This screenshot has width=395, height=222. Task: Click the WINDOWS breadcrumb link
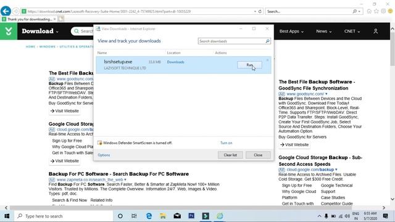(x=48, y=47)
